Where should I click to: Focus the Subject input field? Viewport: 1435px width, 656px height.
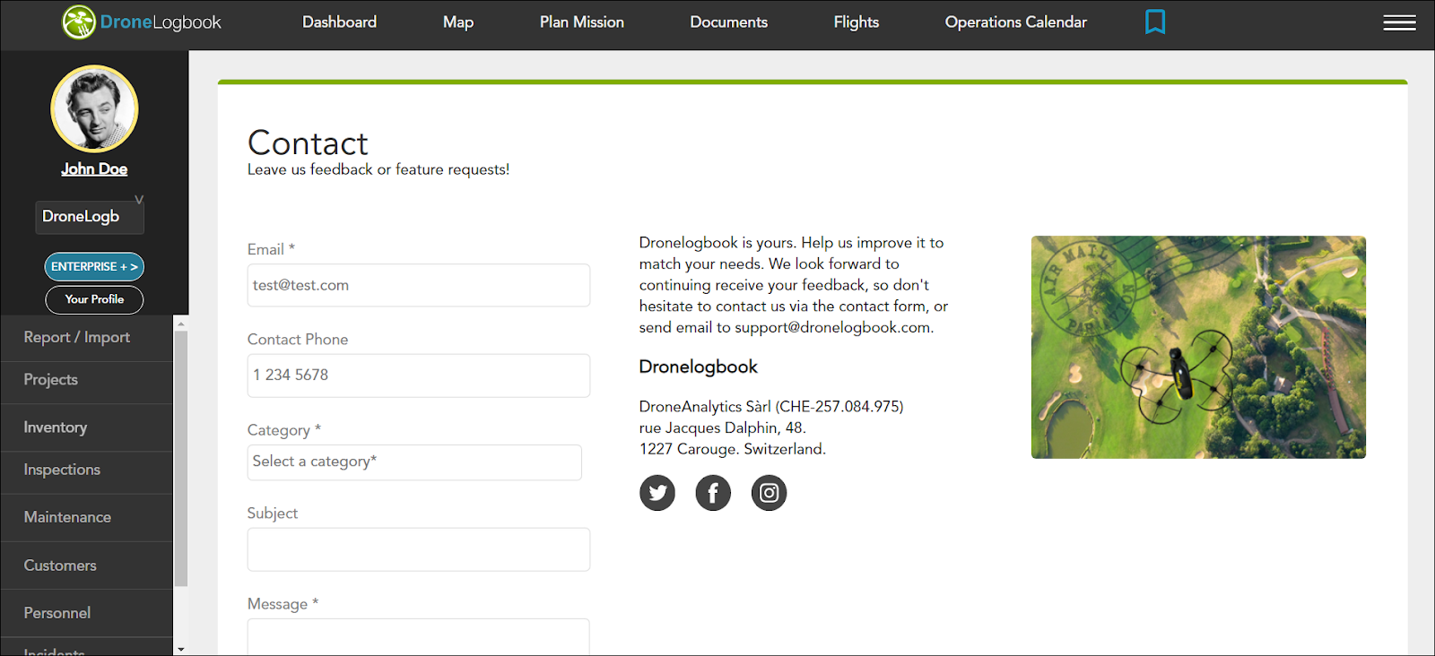pyautogui.click(x=419, y=549)
